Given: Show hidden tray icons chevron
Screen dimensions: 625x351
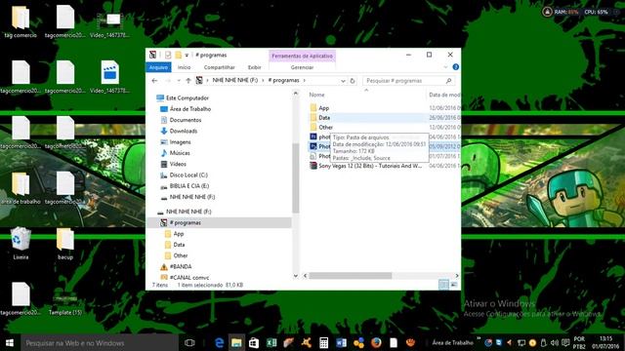Looking at the screenshot, I should [x=479, y=338].
